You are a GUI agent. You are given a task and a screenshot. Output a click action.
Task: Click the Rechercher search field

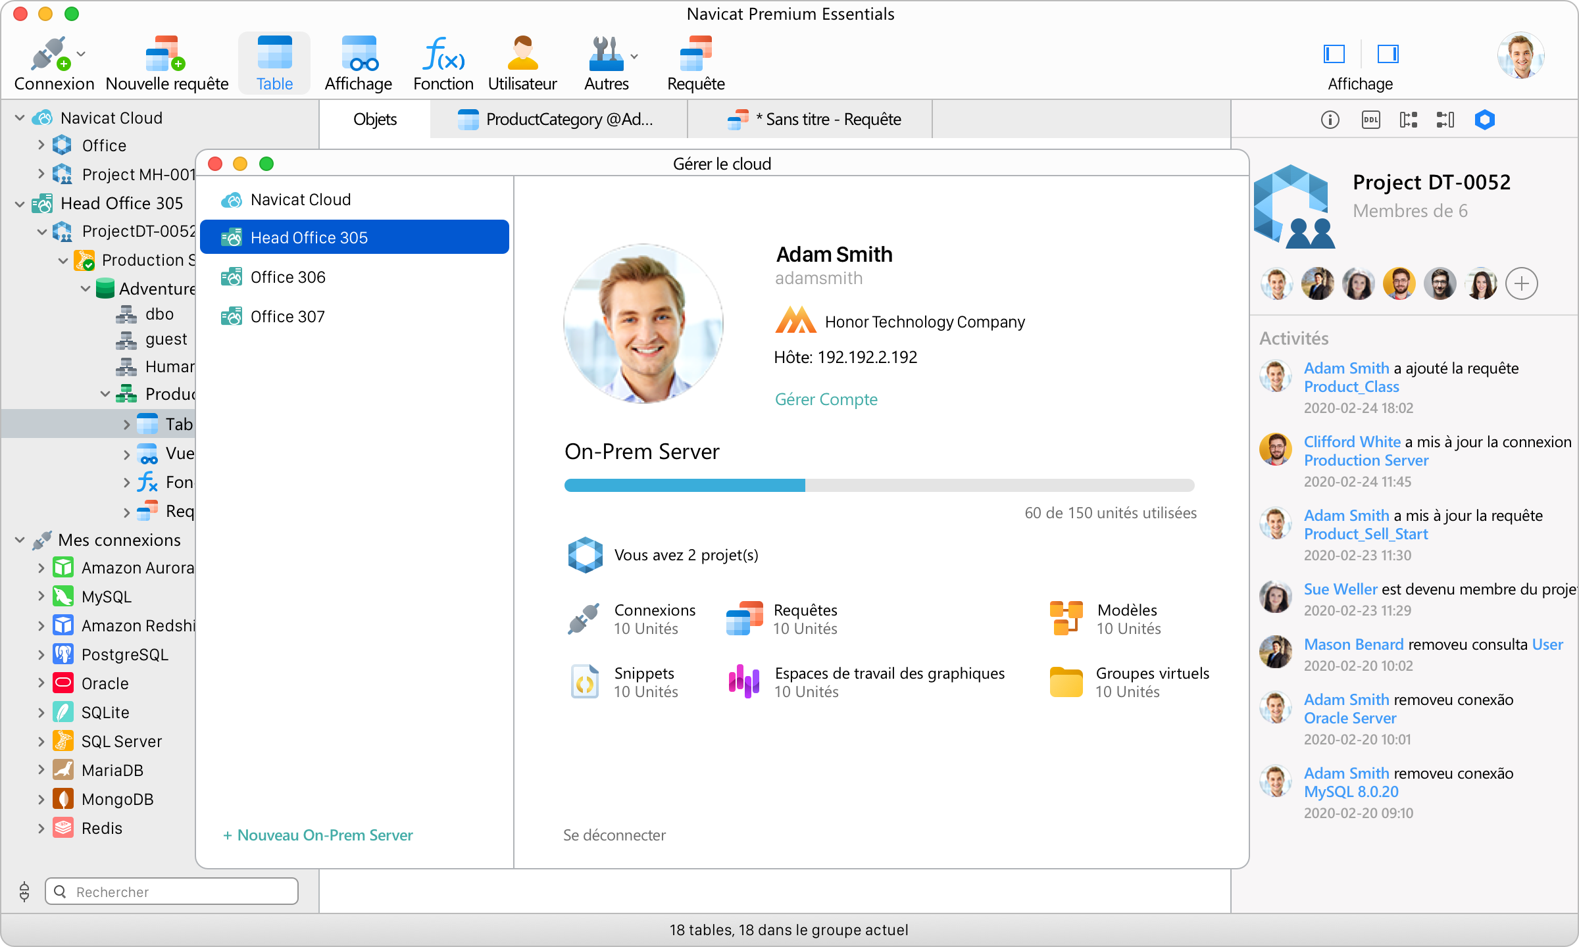[171, 892]
